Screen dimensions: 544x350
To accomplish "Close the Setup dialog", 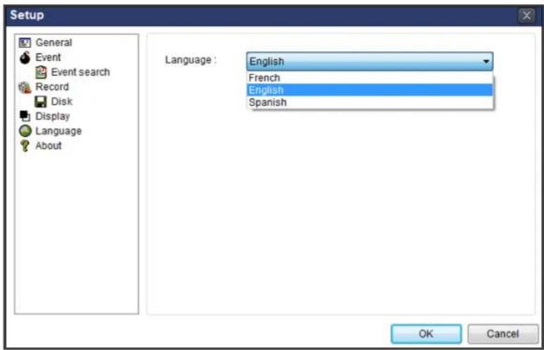I will pos(526,15).
